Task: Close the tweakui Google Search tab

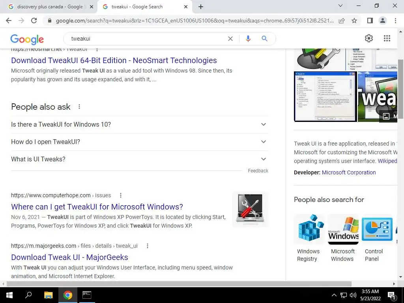Action: point(186,7)
